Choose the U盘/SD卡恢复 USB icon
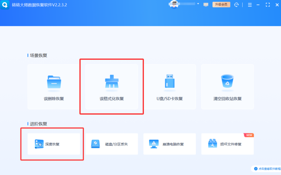 click(170, 81)
